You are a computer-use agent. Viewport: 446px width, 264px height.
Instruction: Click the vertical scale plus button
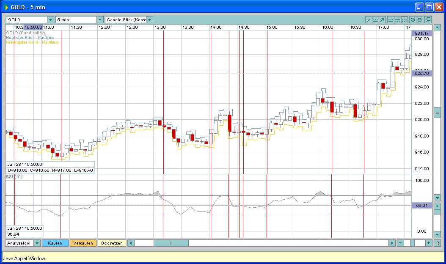(437, 206)
